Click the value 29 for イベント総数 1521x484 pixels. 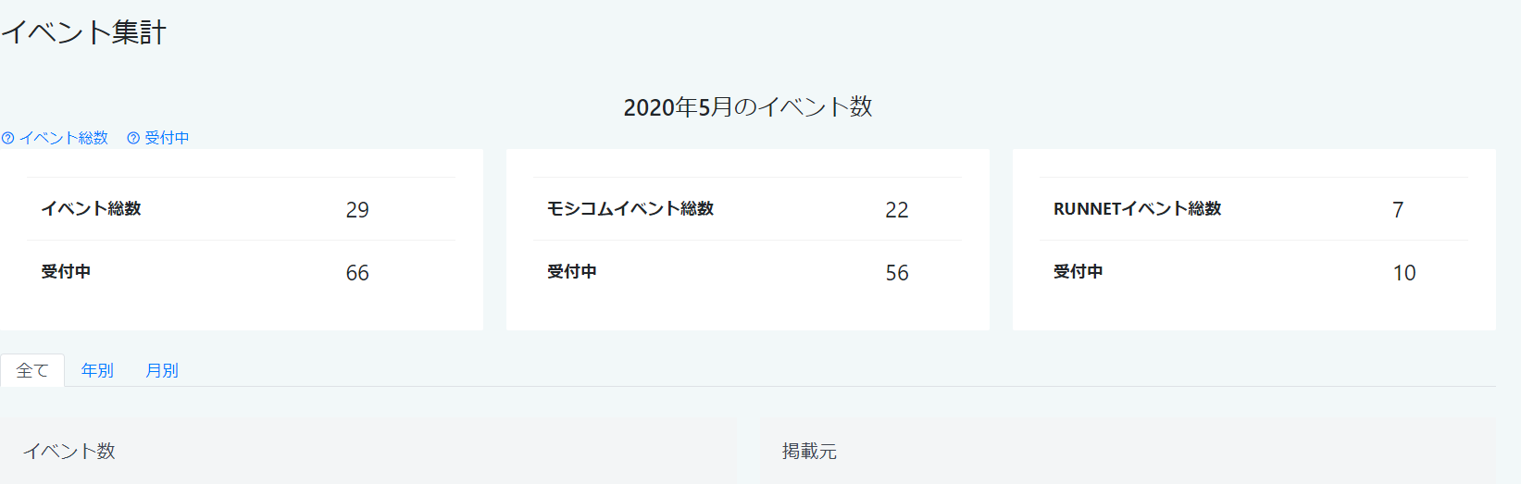click(357, 210)
